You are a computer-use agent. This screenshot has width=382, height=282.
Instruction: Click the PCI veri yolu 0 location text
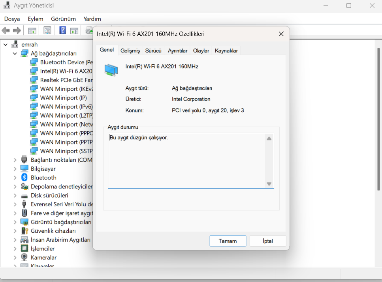(x=208, y=110)
